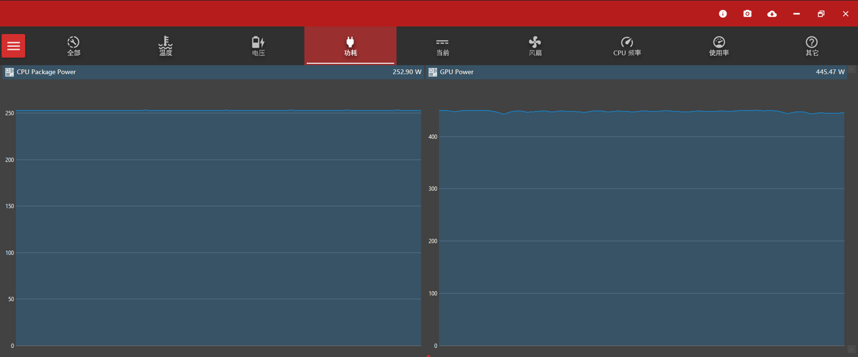Select the 电压 voltage tab

point(258,46)
